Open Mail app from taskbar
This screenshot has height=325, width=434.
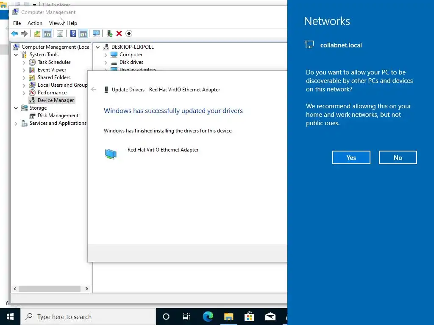270,317
